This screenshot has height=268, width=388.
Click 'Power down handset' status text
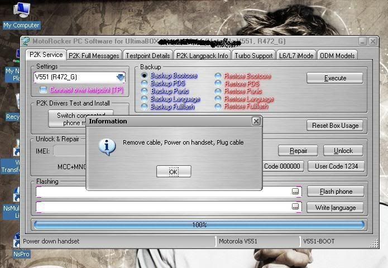(x=51, y=241)
